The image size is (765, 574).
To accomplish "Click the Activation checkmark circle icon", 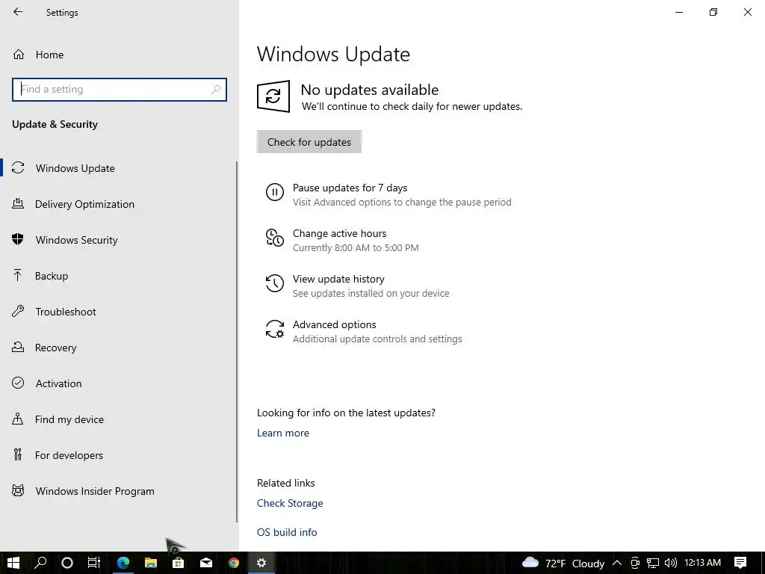I will [x=18, y=383].
